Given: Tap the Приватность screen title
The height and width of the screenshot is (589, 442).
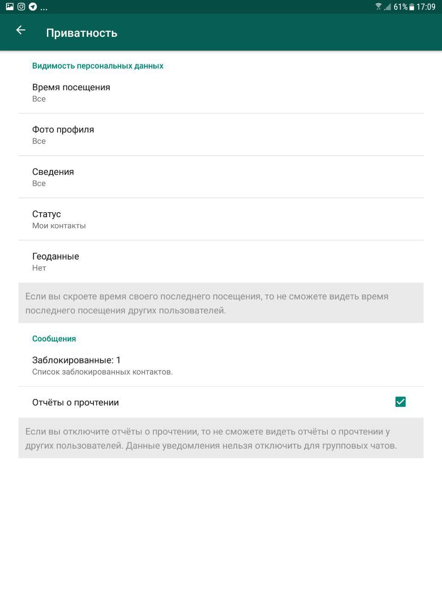Looking at the screenshot, I should pos(81,33).
